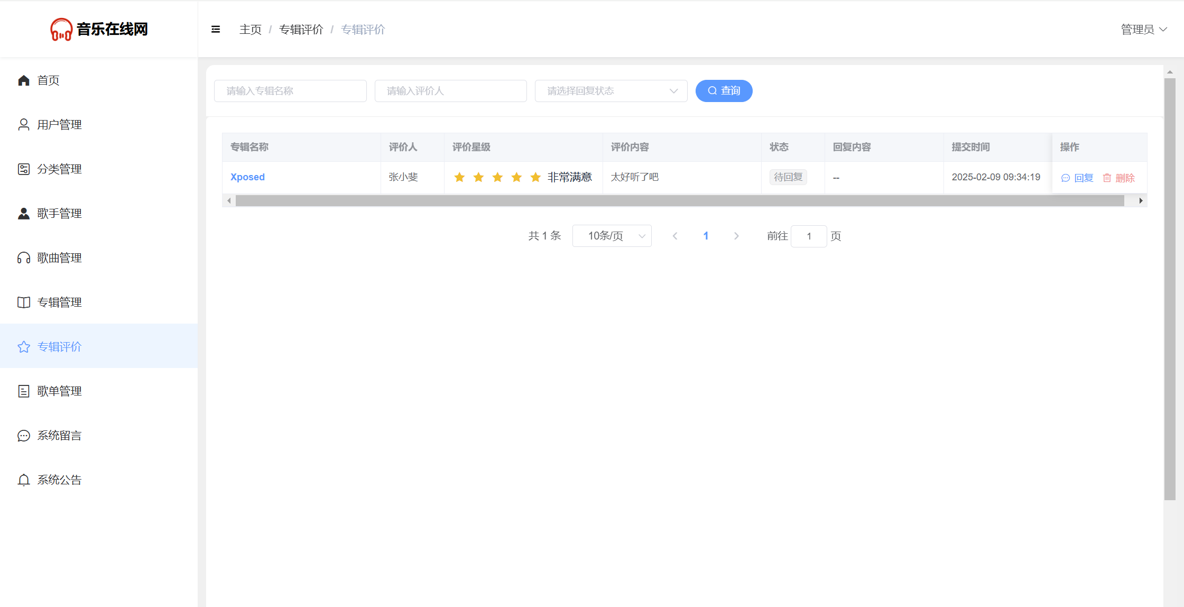
Task: Click the headphone logo of 音乐在线网
Action: pyautogui.click(x=61, y=30)
